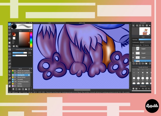Hide the Capa6 layer visibility dot
The height and width of the screenshot is (116, 161).
click(x=133, y=53)
